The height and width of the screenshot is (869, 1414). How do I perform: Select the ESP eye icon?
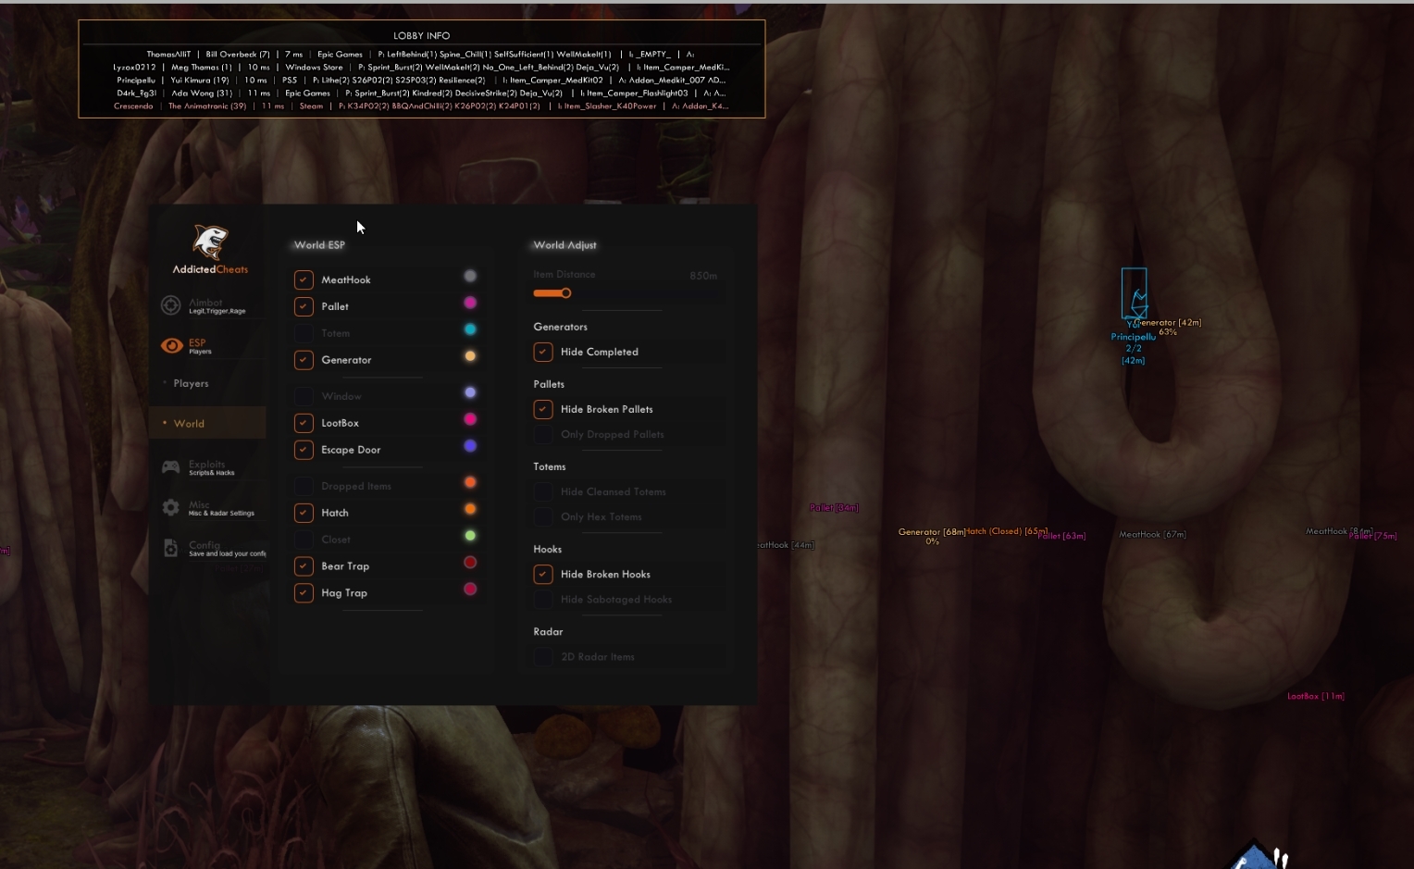[x=171, y=346]
